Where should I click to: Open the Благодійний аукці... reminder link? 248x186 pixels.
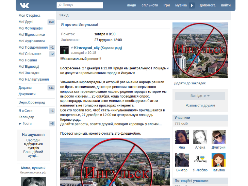(x=33, y=154)
